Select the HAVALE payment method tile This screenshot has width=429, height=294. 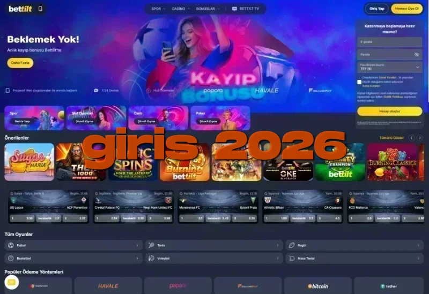click(x=108, y=286)
